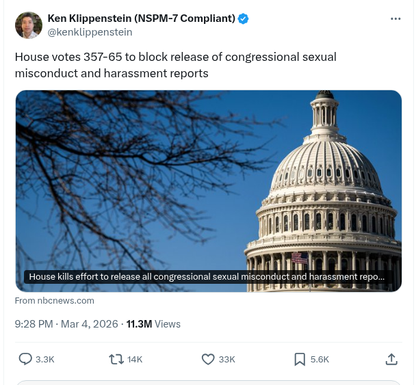Click the 33K likes count
This screenshot has height=385, width=416.
point(227,359)
